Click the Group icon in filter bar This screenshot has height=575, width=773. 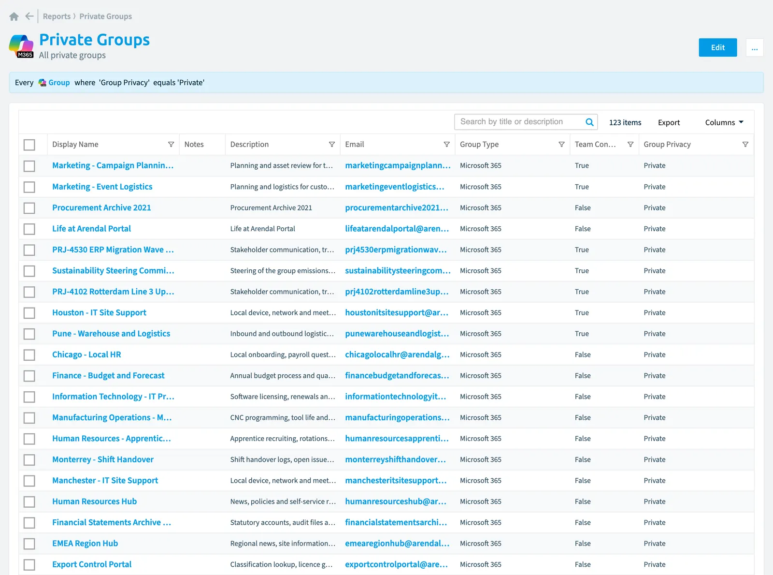[x=43, y=83]
